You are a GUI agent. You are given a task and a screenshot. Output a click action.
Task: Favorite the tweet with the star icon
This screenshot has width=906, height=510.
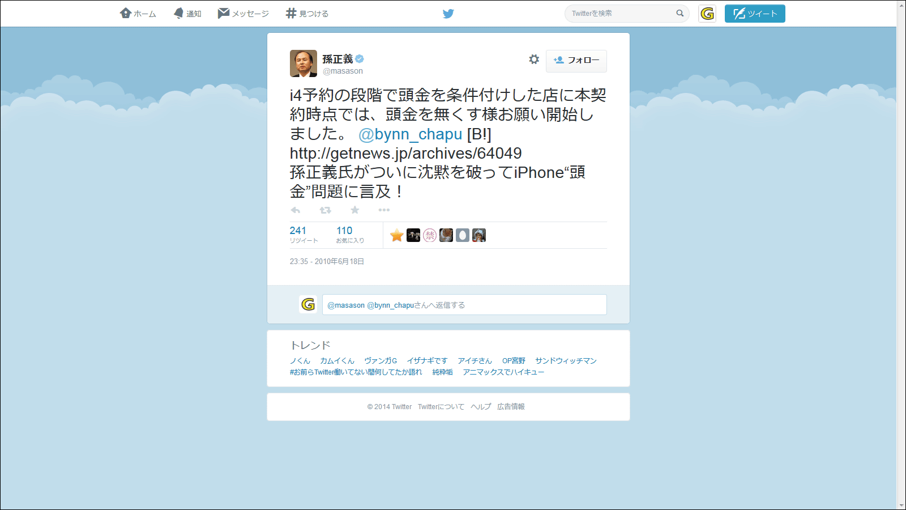click(355, 210)
